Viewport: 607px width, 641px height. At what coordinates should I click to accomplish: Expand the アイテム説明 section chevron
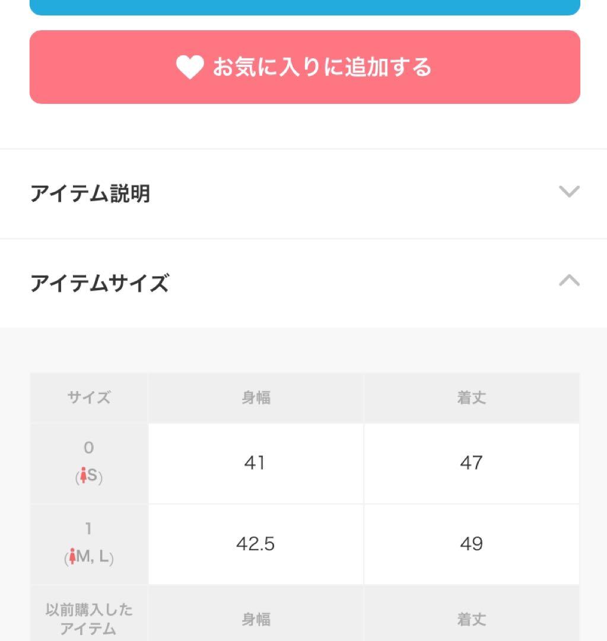click(569, 192)
